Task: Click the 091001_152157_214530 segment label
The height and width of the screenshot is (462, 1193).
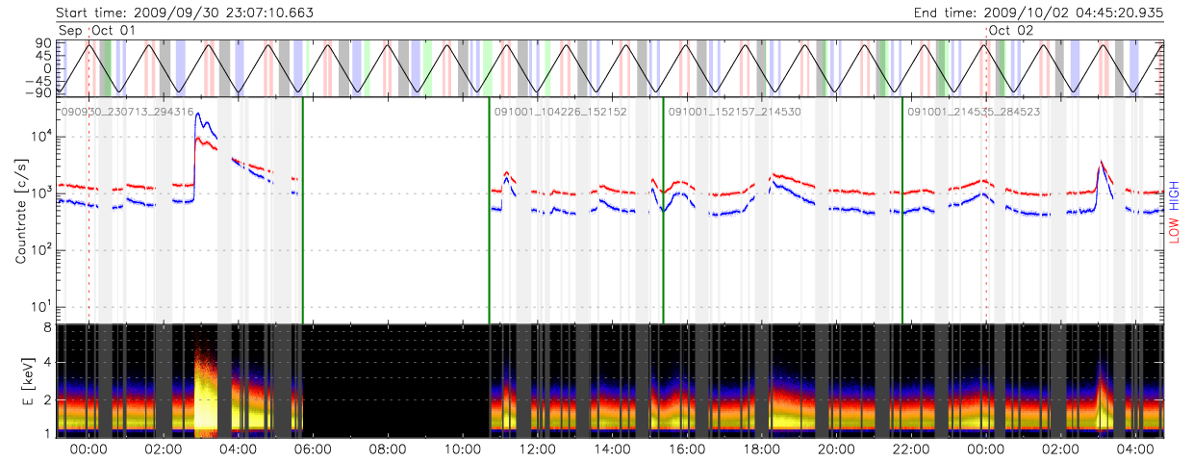Action: pyautogui.click(x=735, y=112)
